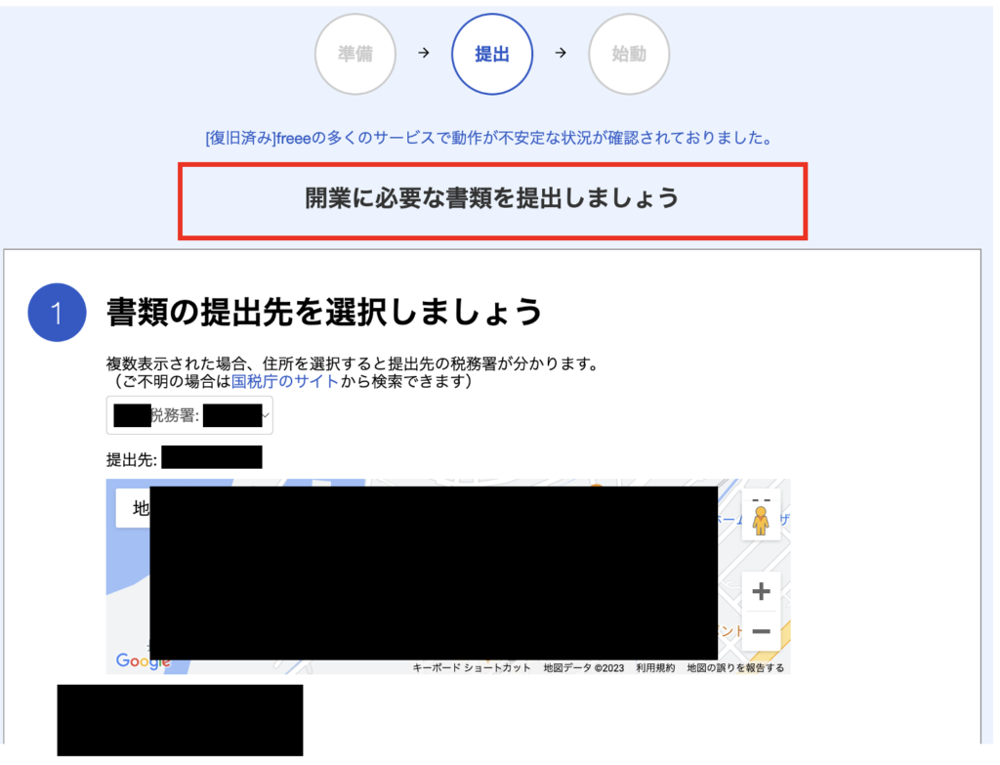Switch to the 始動 step
Screen dimensions: 1000x765
[x=629, y=54]
